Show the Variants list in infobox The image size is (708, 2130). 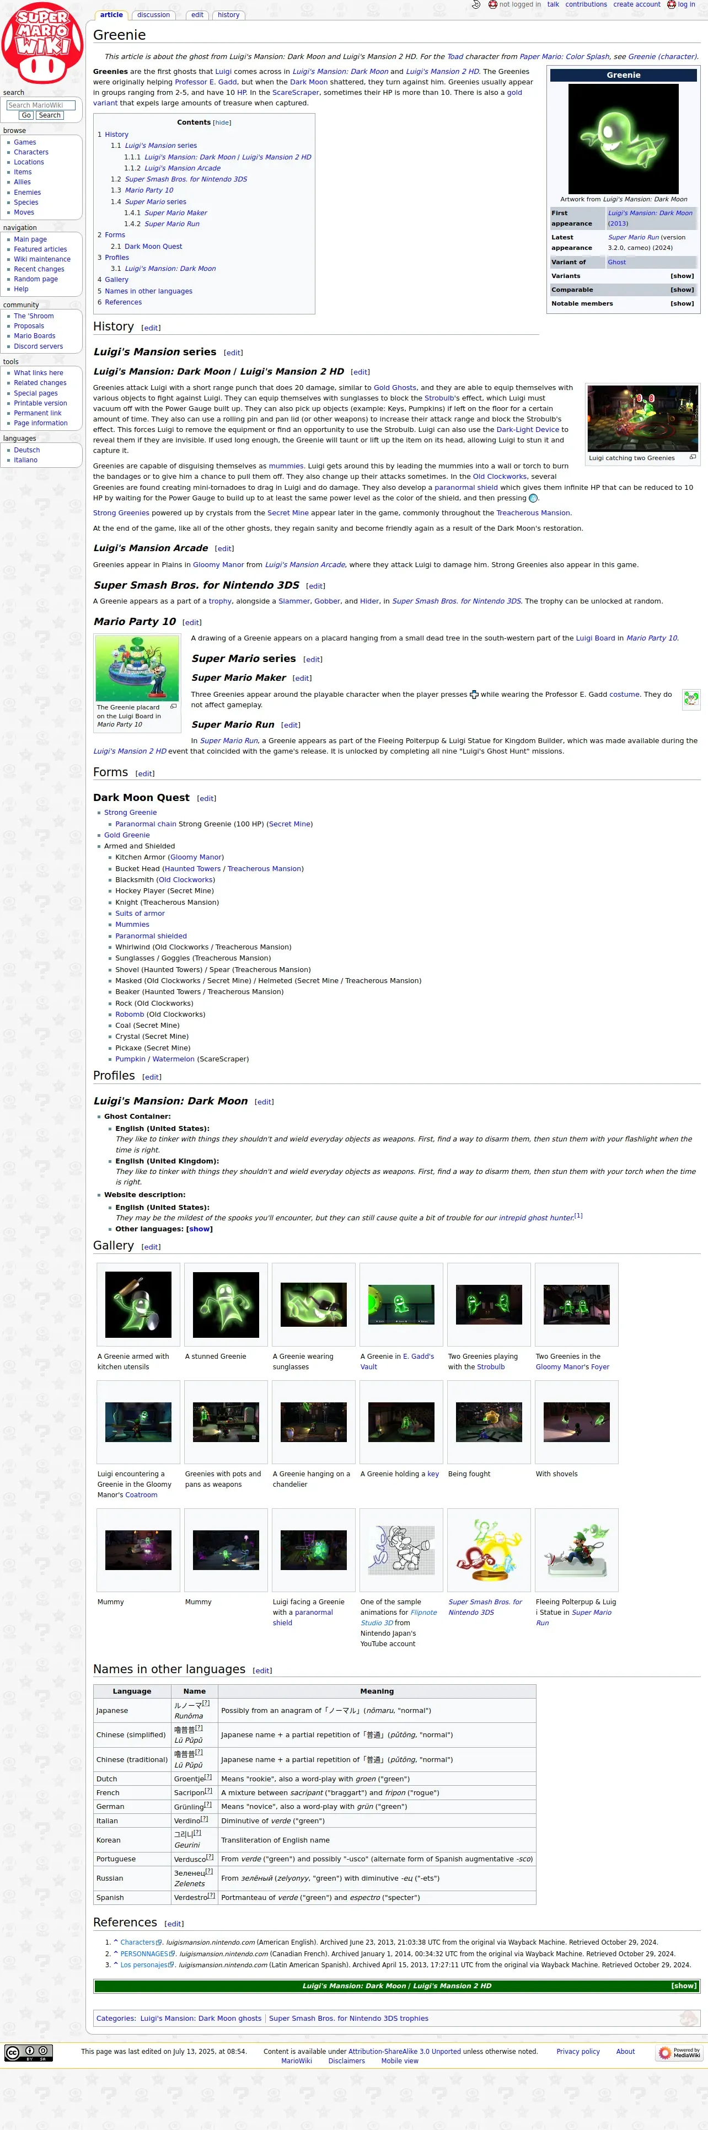click(x=682, y=276)
